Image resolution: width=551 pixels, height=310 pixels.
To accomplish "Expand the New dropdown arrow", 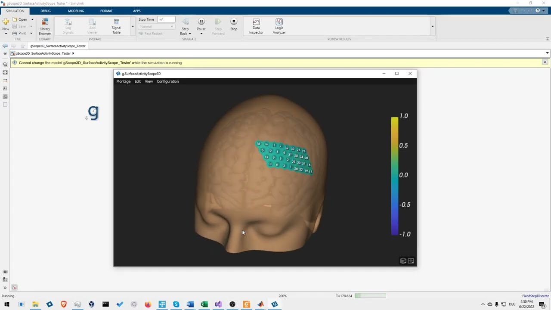I will coord(6,33).
